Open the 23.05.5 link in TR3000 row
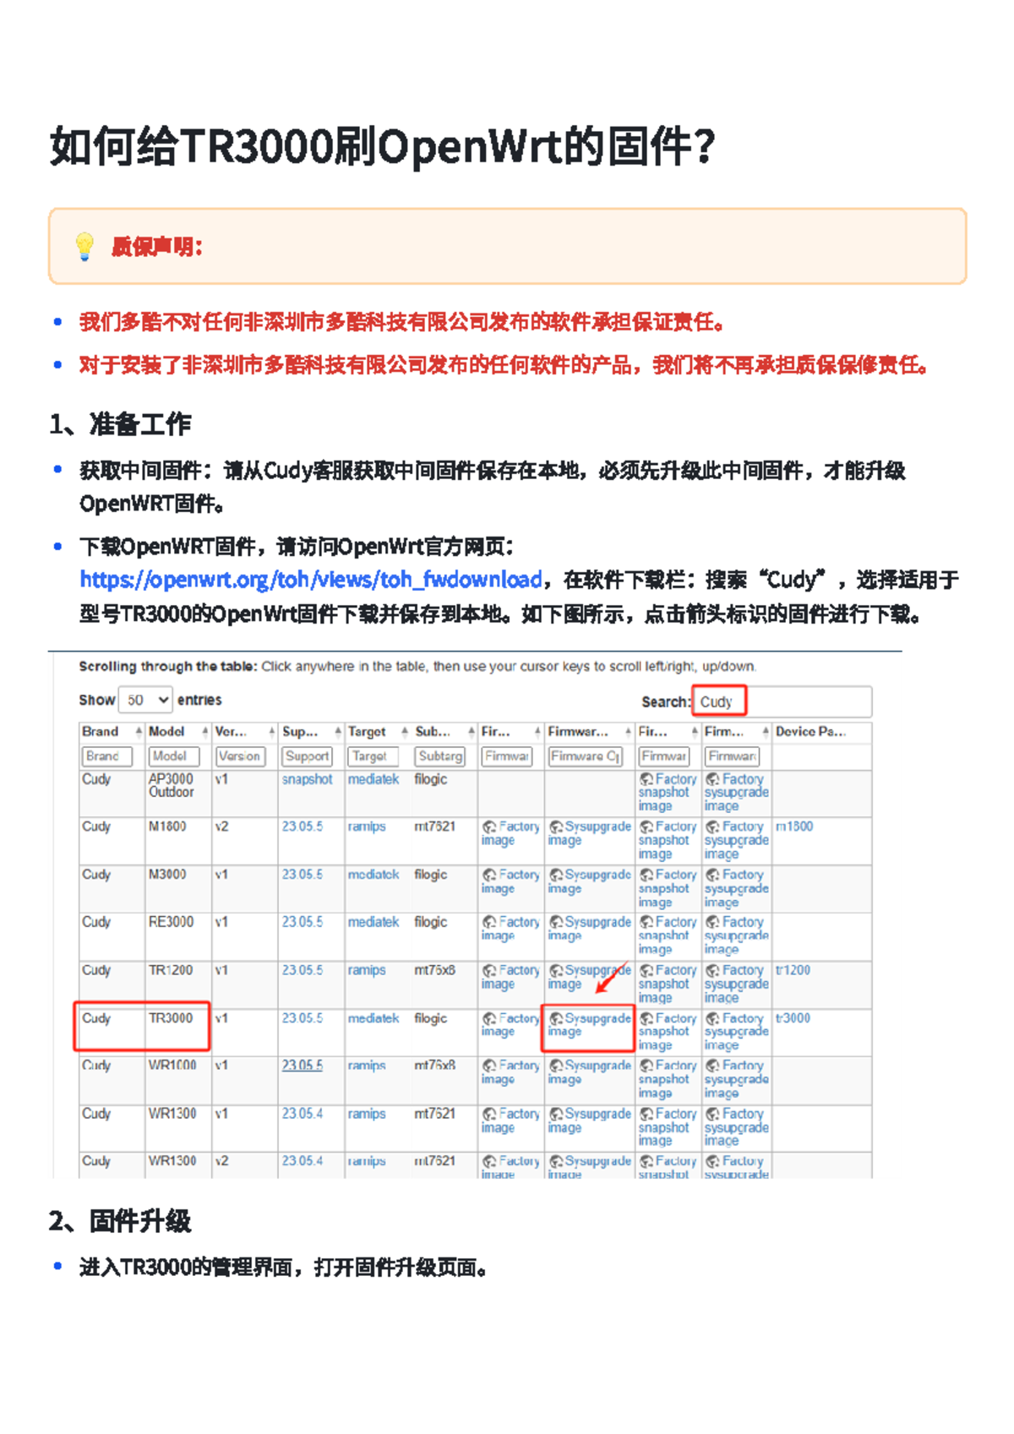 [x=302, y=1018]
